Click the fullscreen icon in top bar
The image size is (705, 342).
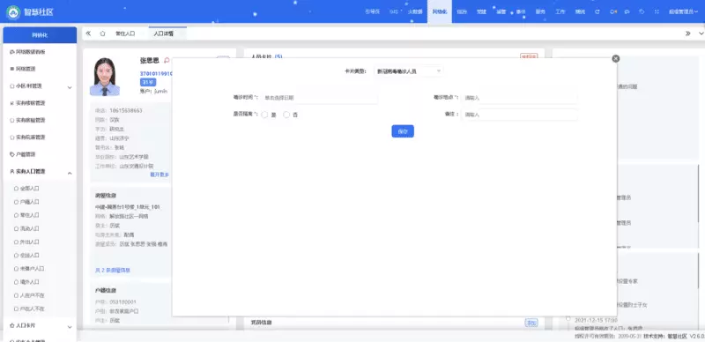click(657, 12)
